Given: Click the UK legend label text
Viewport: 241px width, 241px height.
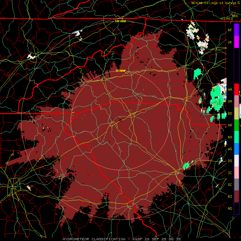Looking at the screenshot, I should pyautogui.click(x=230, y=42).
